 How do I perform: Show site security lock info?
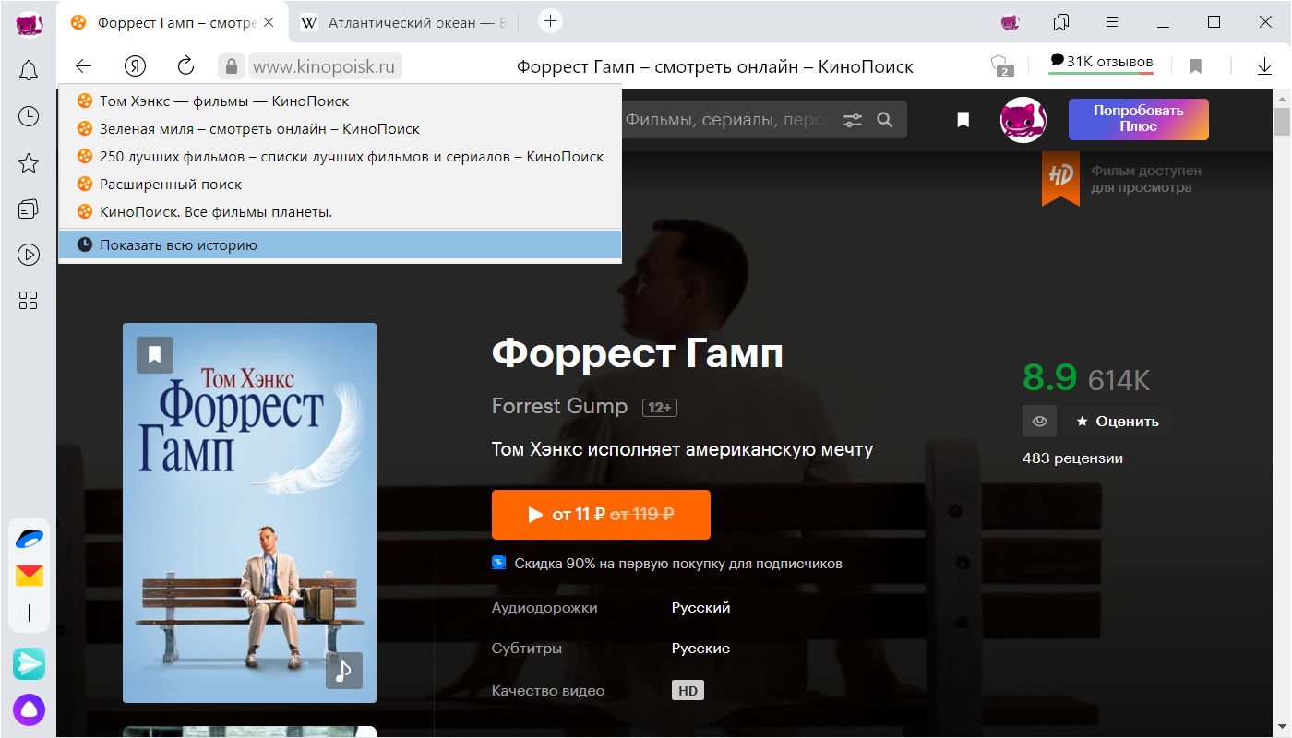pos(232,66)
